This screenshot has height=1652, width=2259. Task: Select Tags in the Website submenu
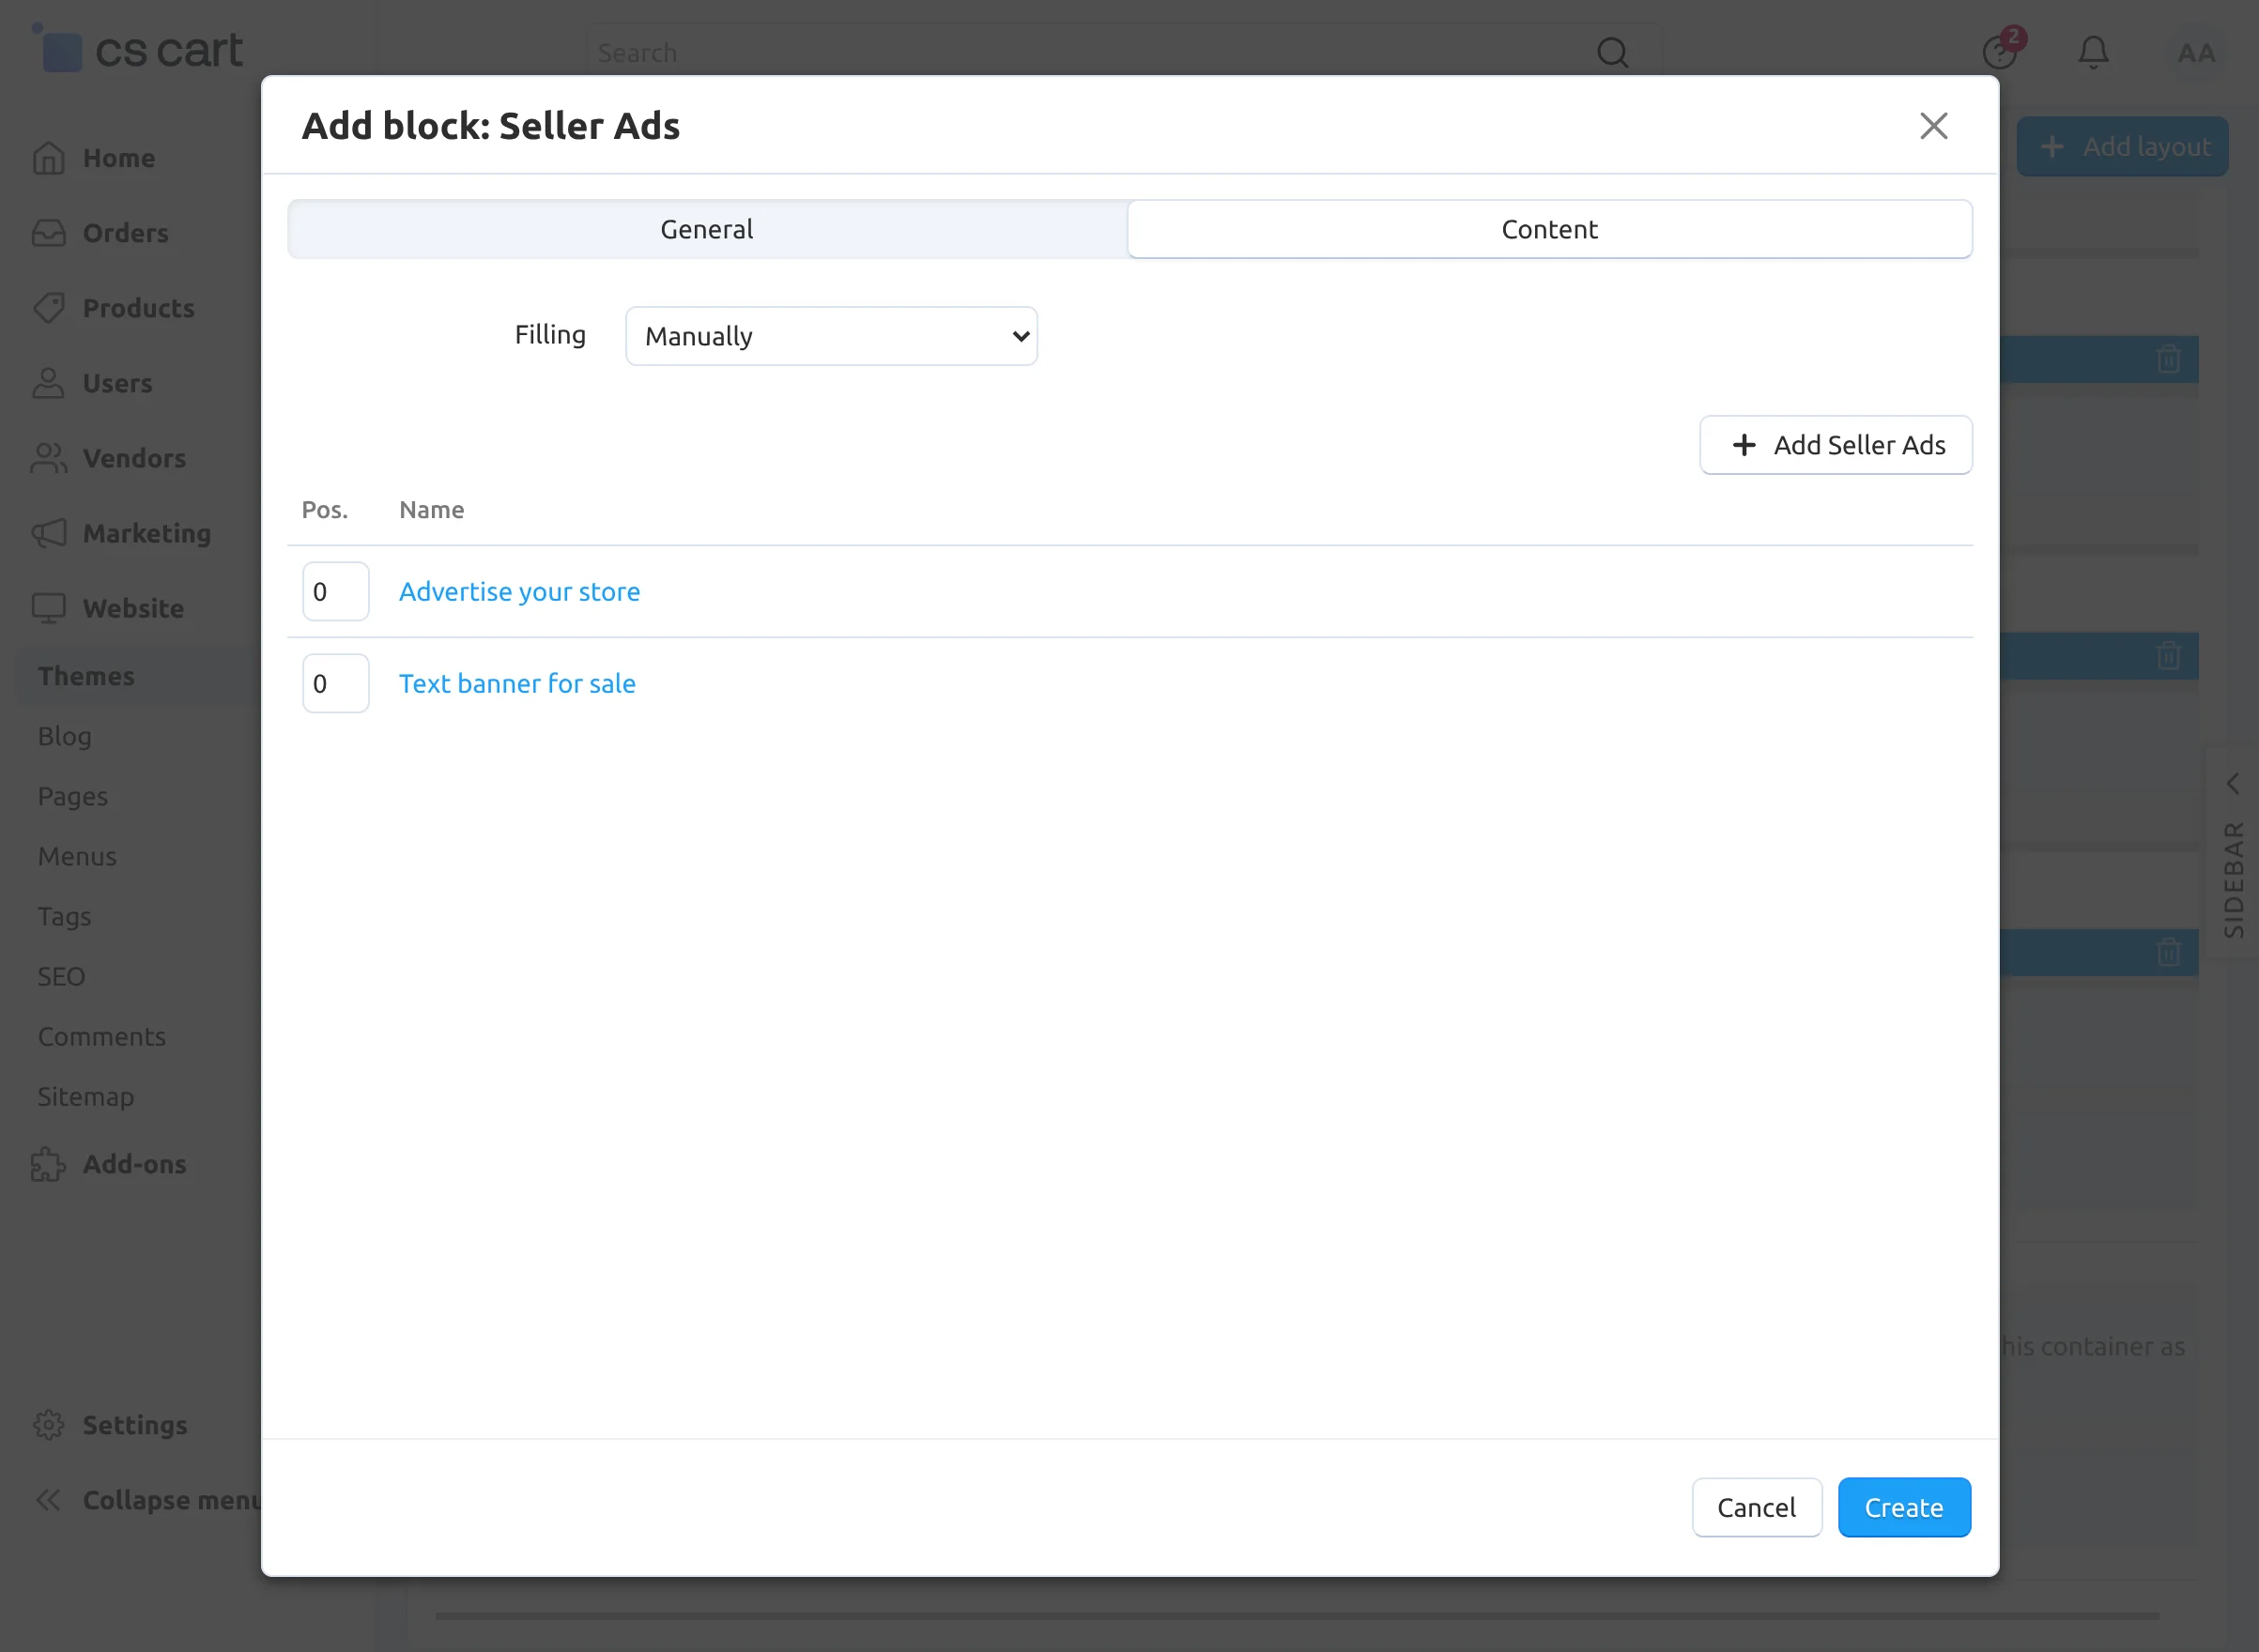pos(64,916)
